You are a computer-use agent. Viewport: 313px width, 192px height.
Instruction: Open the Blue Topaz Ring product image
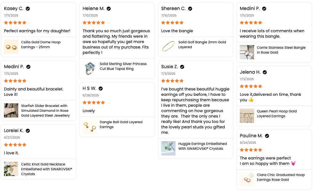(x=90, y=68)
